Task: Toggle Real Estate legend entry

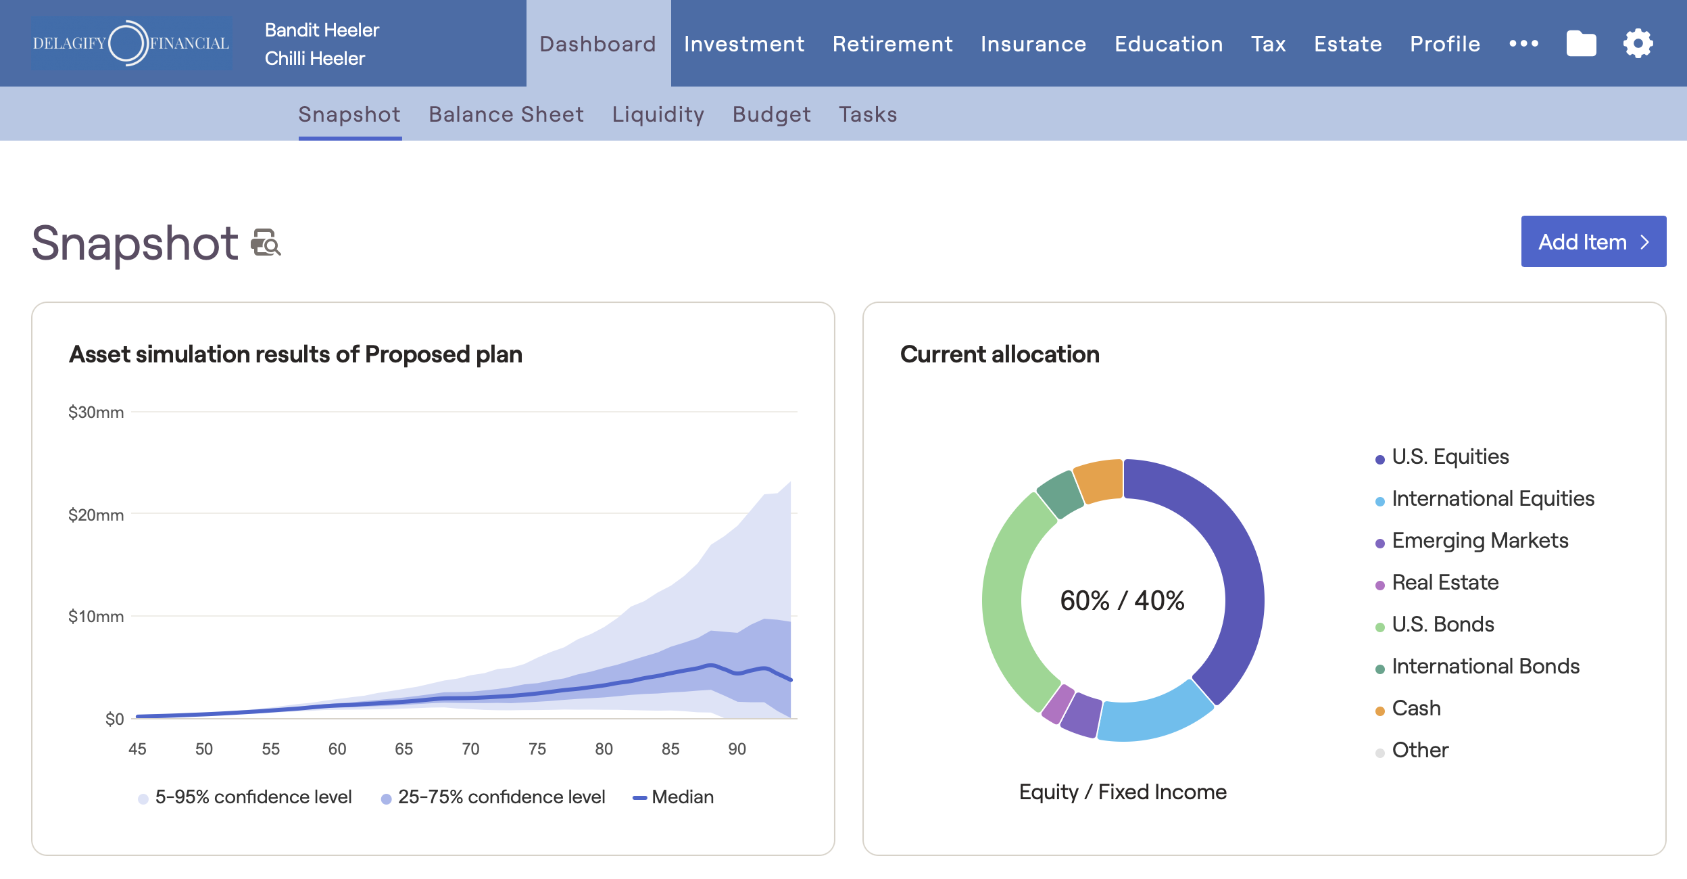Action: click(1437, 583)
